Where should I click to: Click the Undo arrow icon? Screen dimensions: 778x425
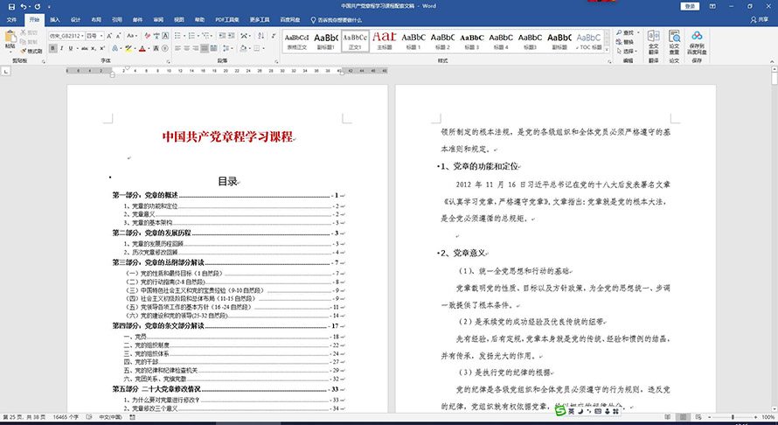24,6
